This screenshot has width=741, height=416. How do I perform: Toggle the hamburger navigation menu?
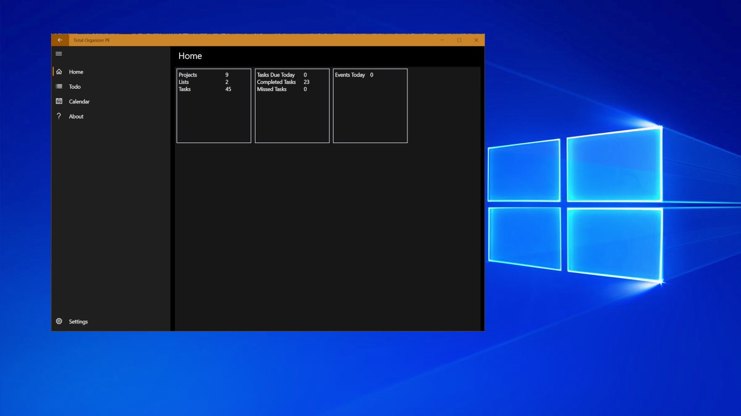(x=59, y=54)
